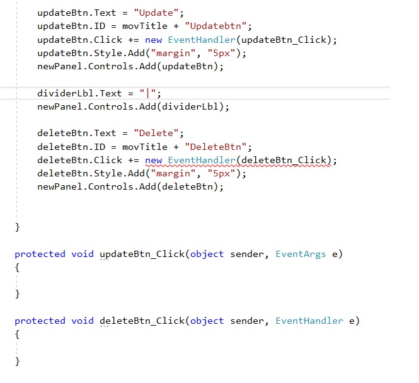Click the EventArgs parameter type

click(301, 254)
